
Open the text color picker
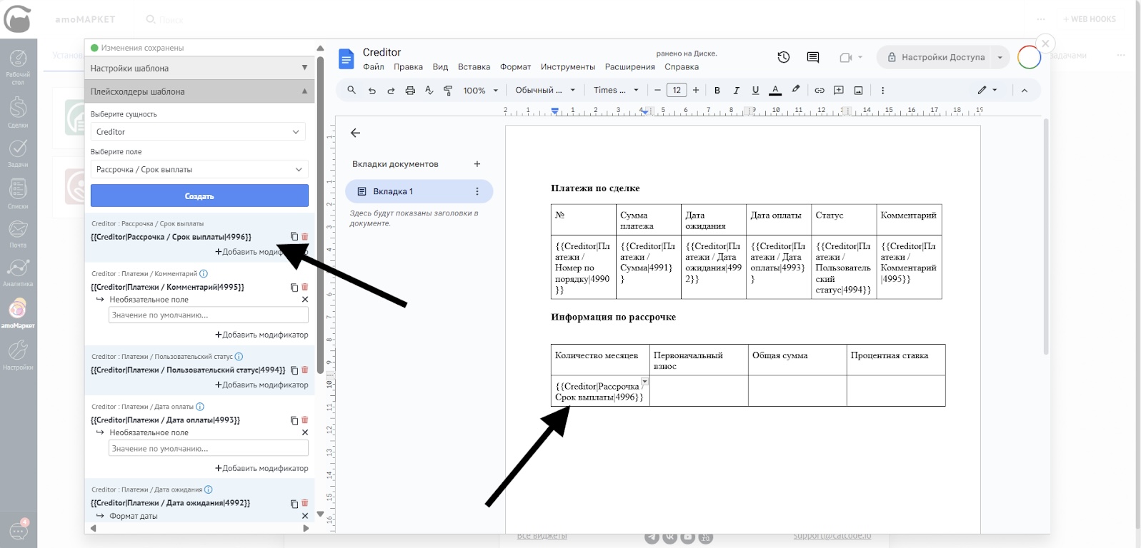pos(775,91)
